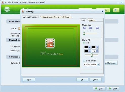
Task: Open the dropdown icon button in the green header
Action: pyautogui.click(x=116, y=10)
